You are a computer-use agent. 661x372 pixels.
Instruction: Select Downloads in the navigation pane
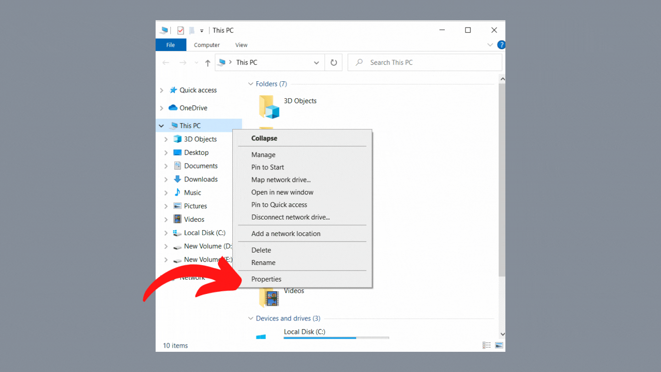point(201,180)
